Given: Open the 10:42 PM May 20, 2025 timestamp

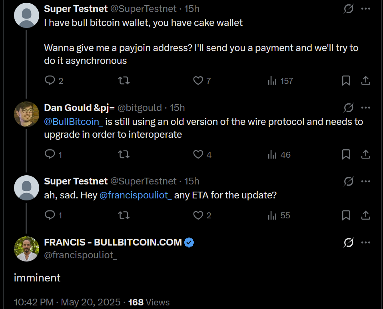Looking at the screenshot, I should [x=67, y=302].
